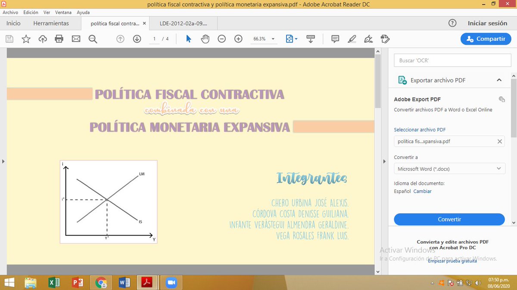Open the Help question mark icon
Screen dimensions: 517x290
[x=452, y=23]
